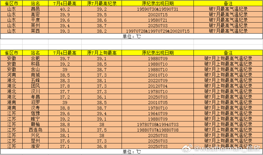263x155 pixels.
Task: Select the 团风 station cell
Action: click(35, 86)
